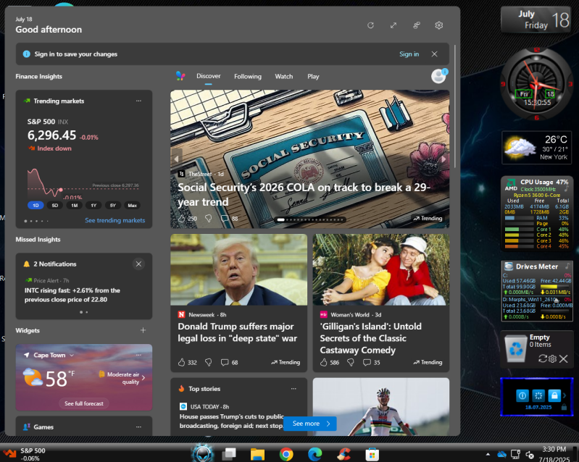Screen dimensions: 579x462
Task: Open CCleaner from taskbar
Action: click(x=343, y=454)
